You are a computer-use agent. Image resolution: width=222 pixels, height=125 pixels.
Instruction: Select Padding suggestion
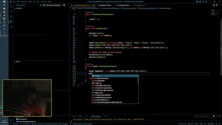pyautogui.click(x=115, y=83)
